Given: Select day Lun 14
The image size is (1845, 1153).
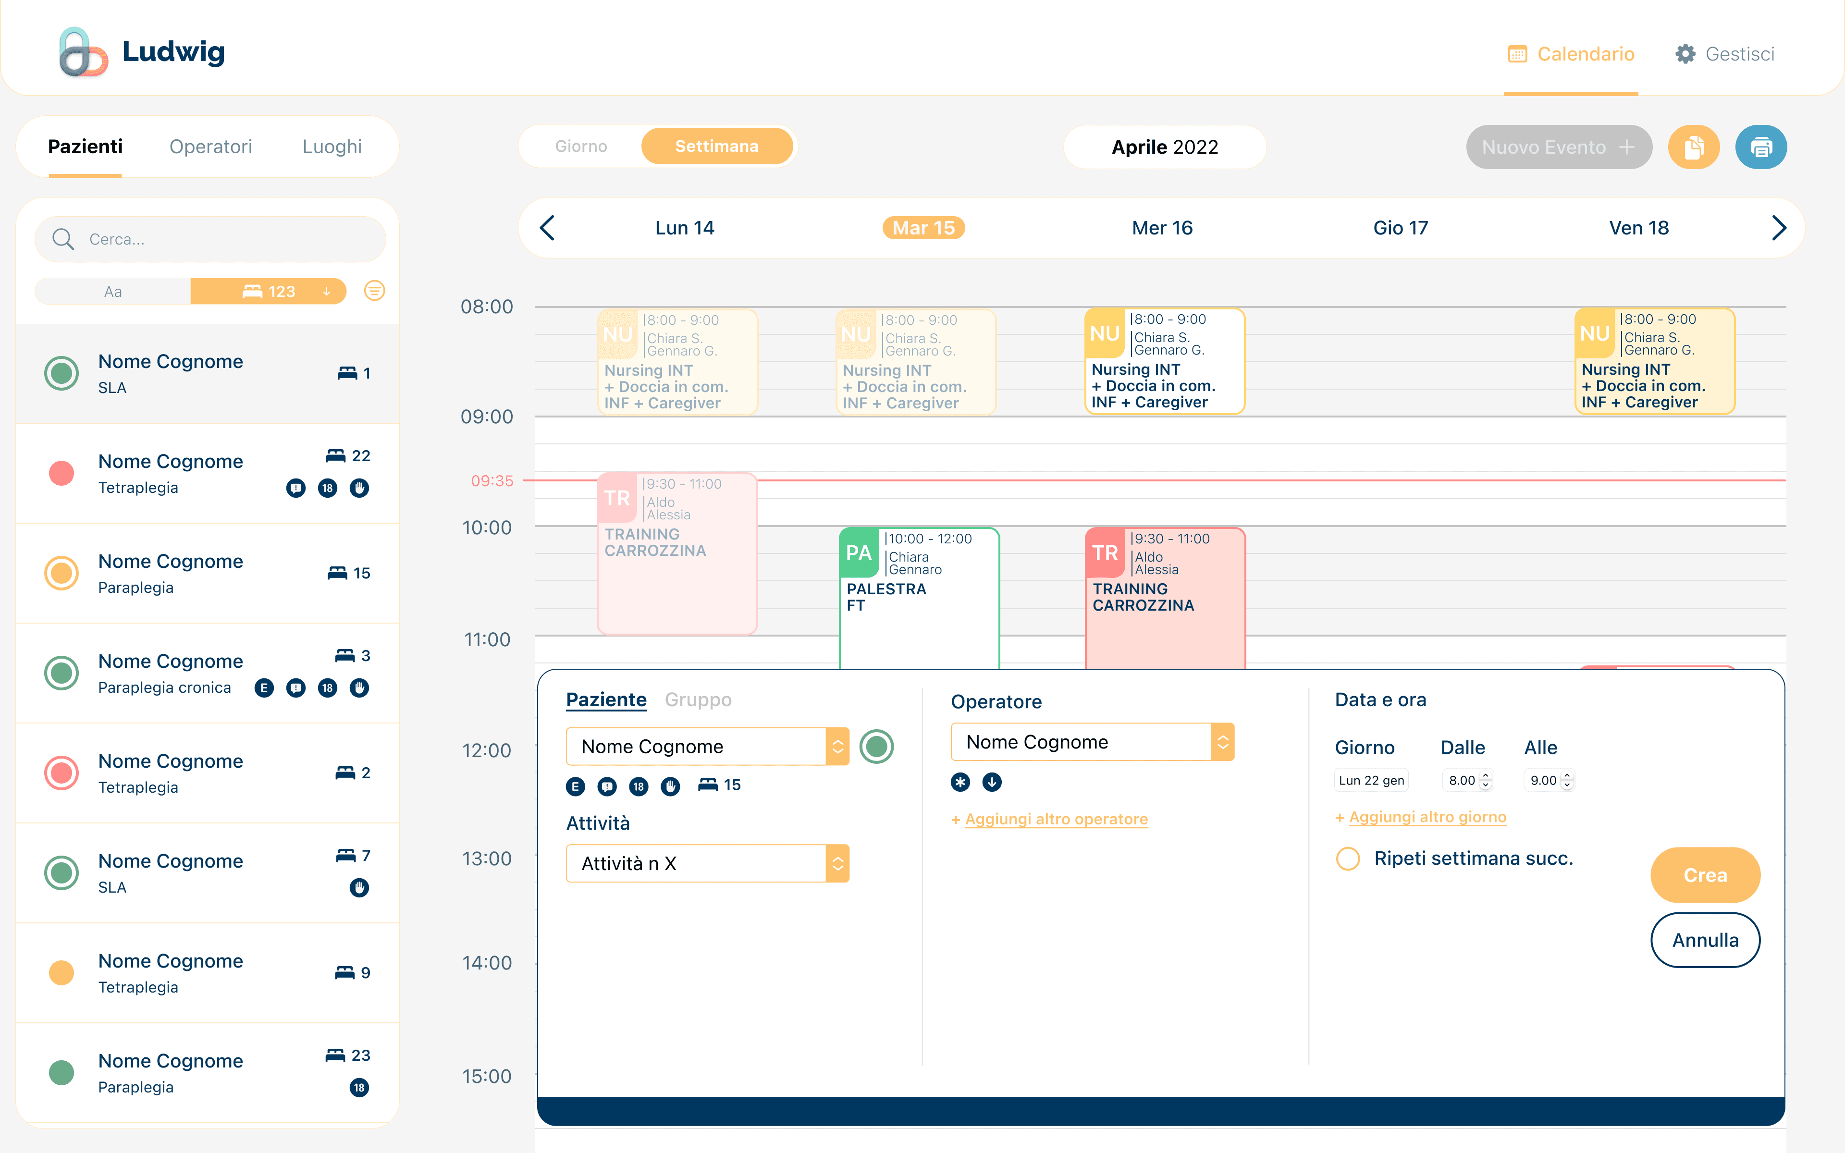Looking at the screenshot, I should (685, 228).
